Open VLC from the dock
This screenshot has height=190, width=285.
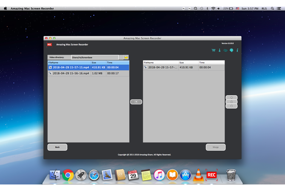198,175
